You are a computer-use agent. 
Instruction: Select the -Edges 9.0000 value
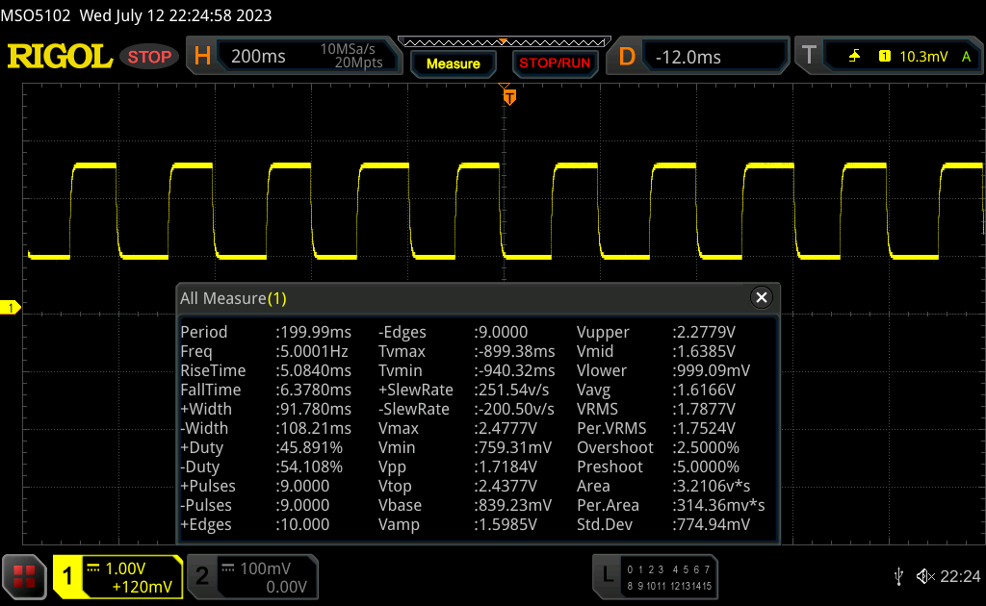(501, 332)
